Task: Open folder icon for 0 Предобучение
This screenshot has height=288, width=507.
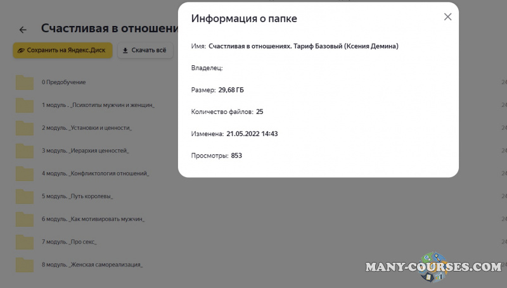Action: [25, 83]
